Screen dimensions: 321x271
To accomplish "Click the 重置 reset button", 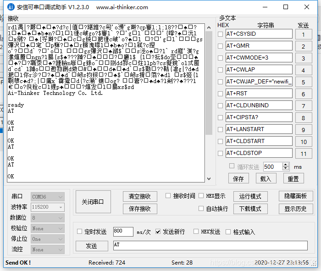I will 293,178.
